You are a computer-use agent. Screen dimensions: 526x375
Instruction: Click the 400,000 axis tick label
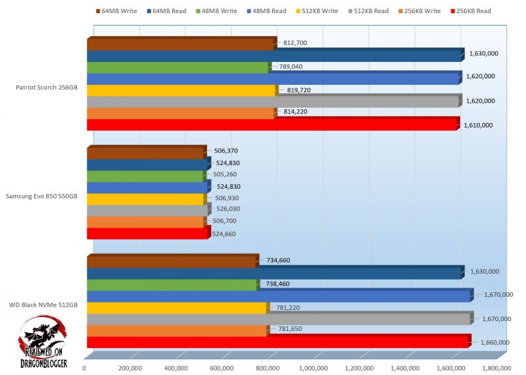click(x=176, y=368)
